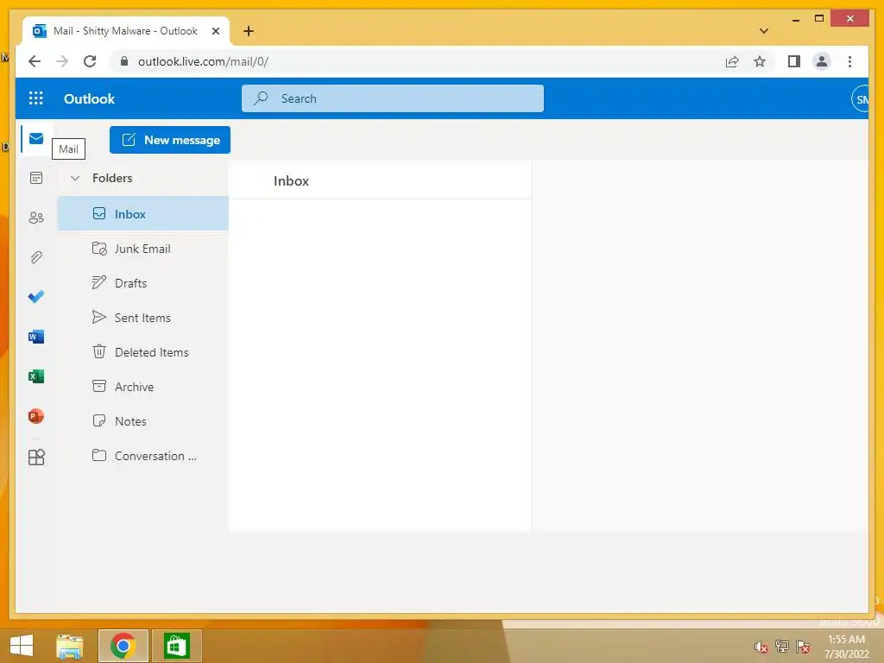Share this page from the address bar

(732, 61)
